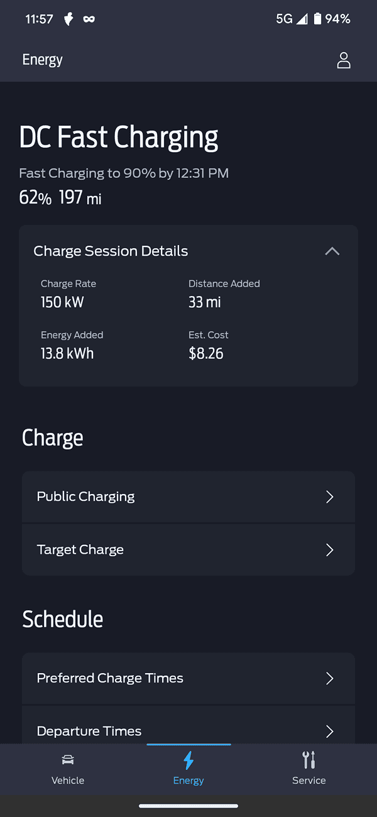Screen dimensions: 377x817
Task: Tap the home gesture bar
Action: coord(188,805)
